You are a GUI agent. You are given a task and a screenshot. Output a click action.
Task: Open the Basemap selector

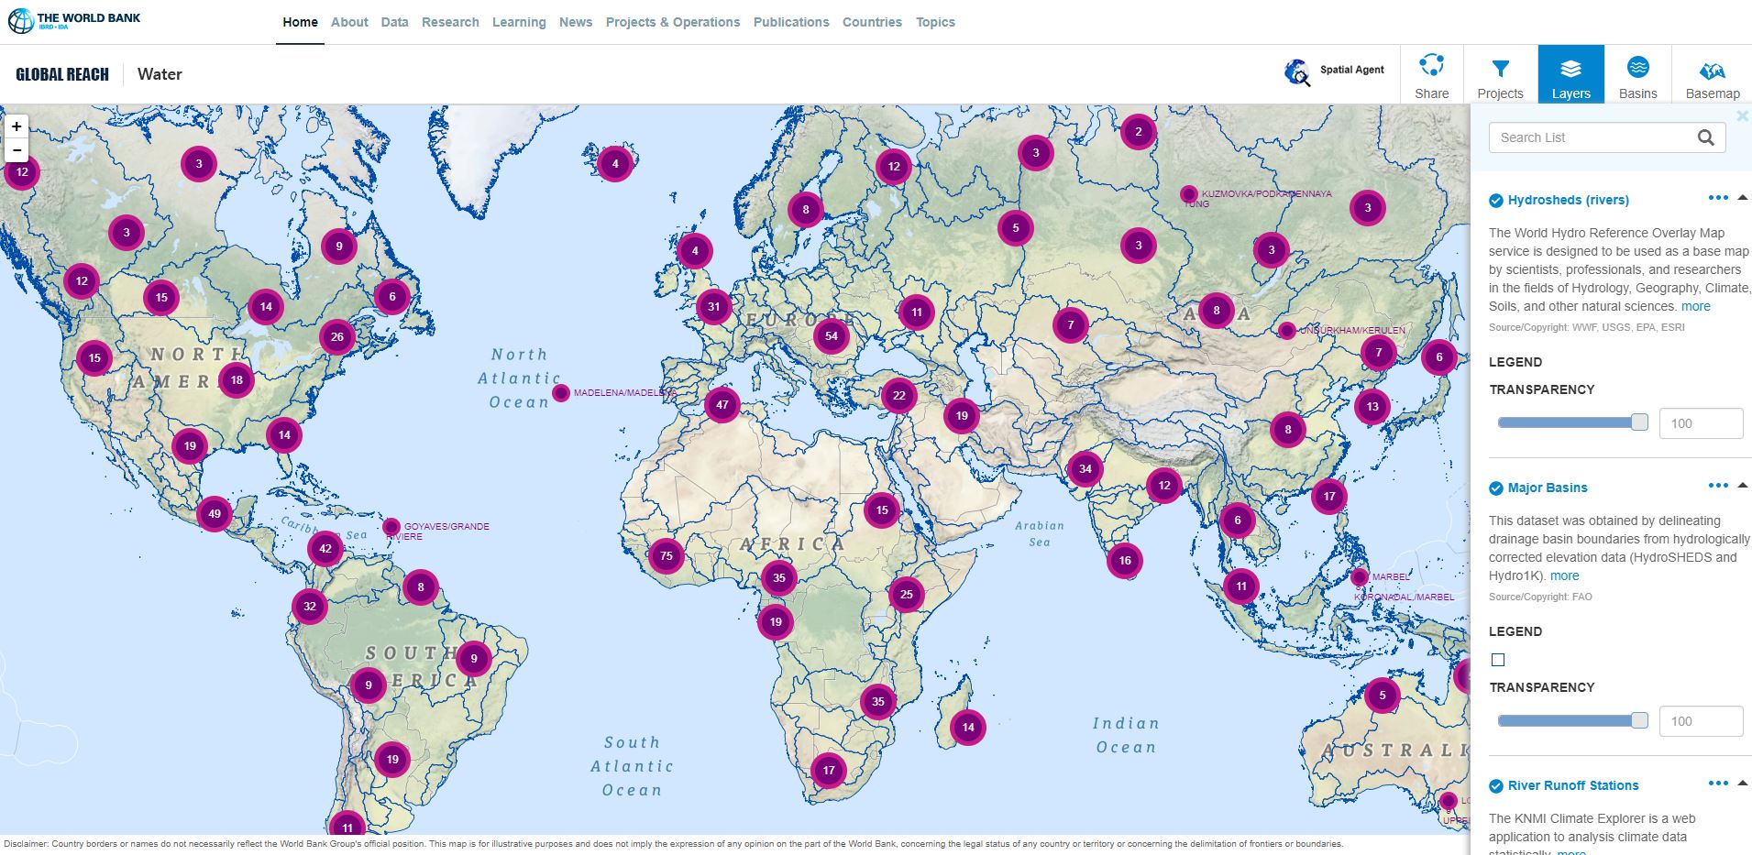(x=1712, y=75)
